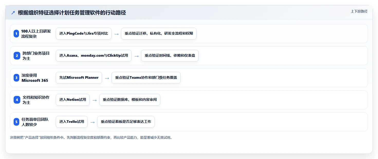This screenshot has height=159, width=378.
Task: Click the number 2 badge
Action: coord(16,56)
